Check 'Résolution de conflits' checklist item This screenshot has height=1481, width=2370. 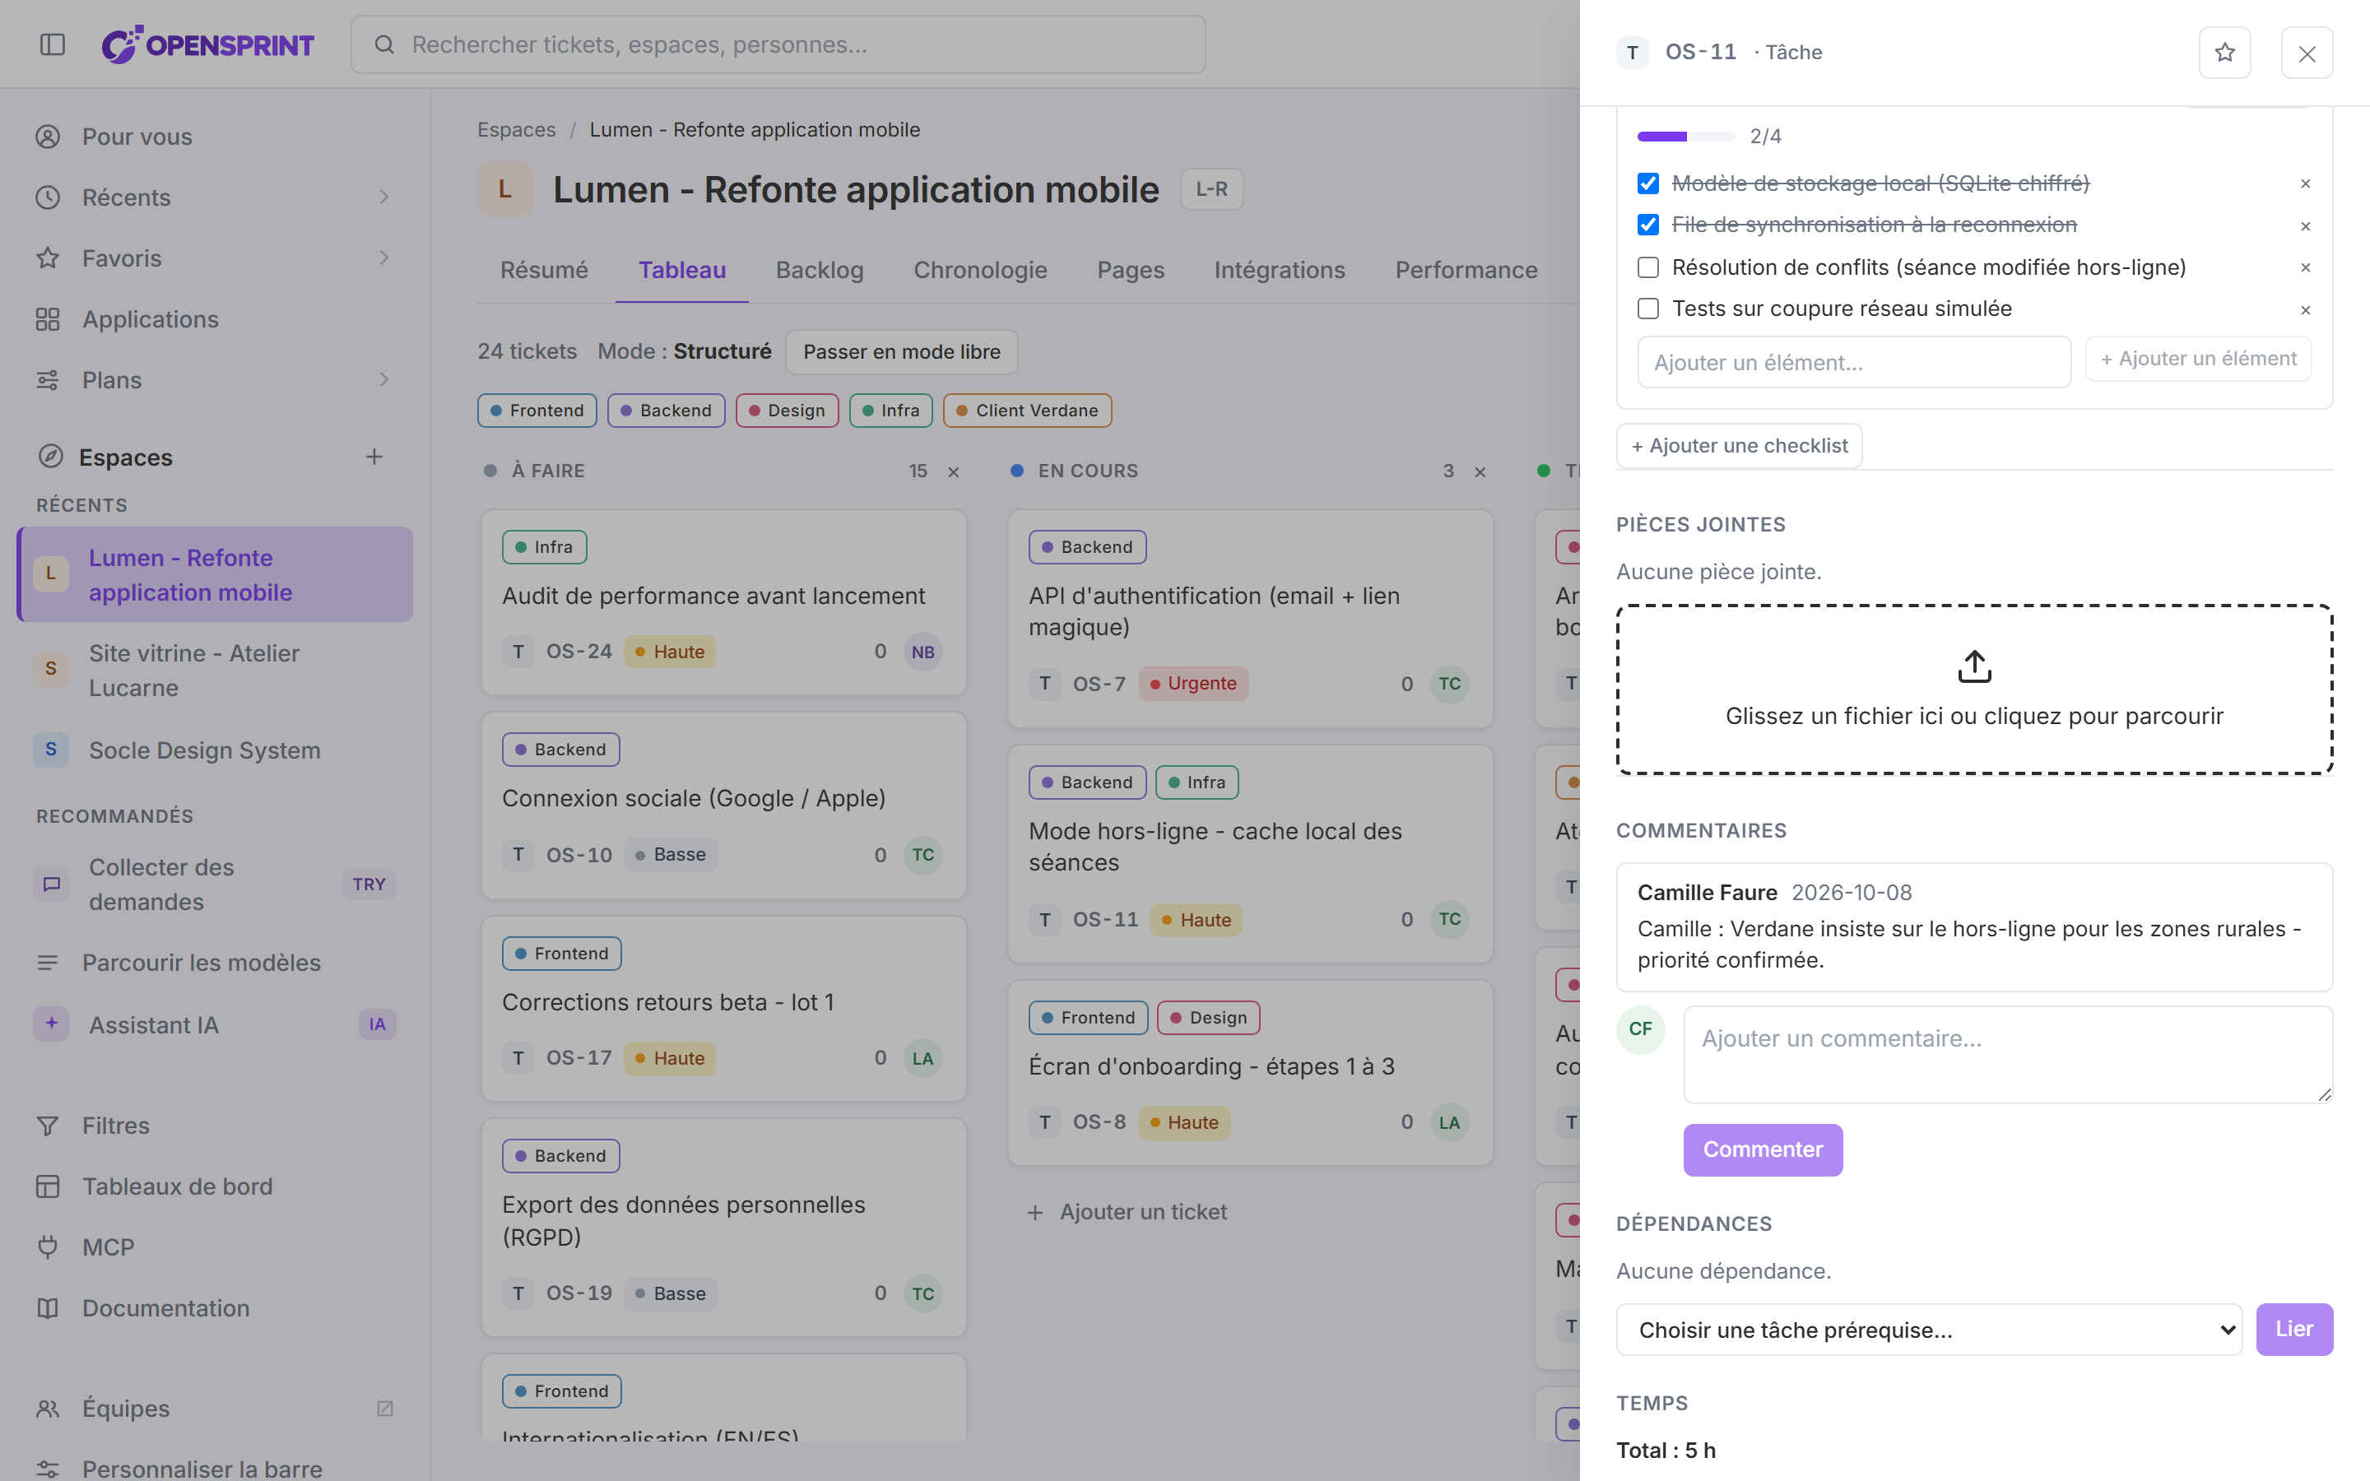pos(1648,267)
